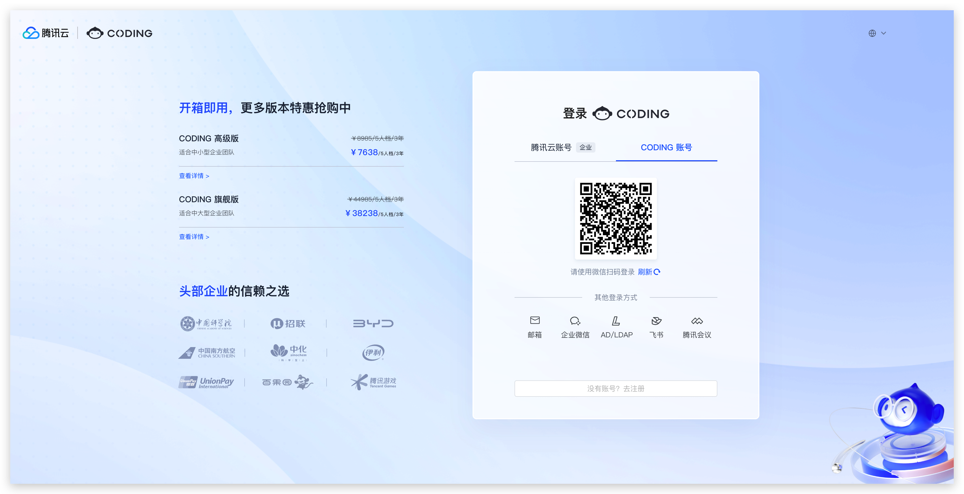Click the 招联 company logo
The image size is (964, 494).
point(288,324)
